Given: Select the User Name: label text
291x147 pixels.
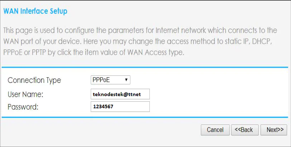Looking at the screenshot, I should click(x=25, y=94).
